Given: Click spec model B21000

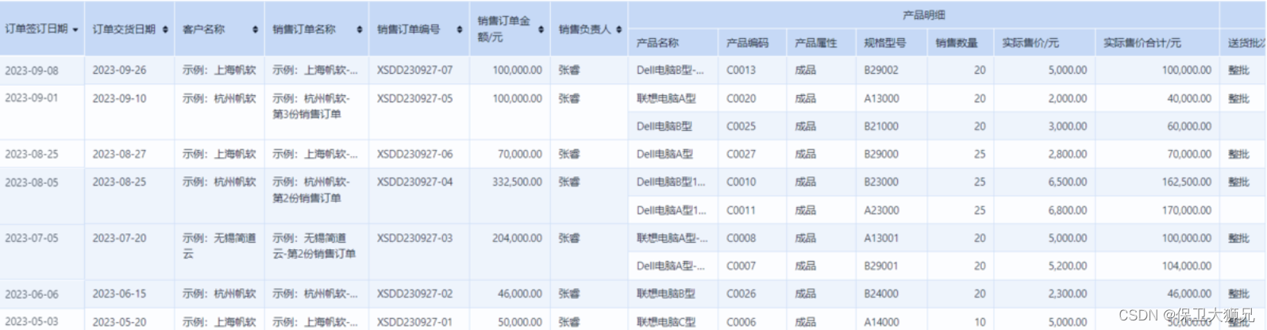Looking at the screenshot, I should 881,126.
